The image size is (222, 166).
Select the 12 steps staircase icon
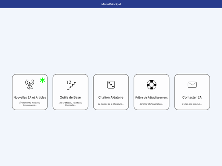point(71,85)
